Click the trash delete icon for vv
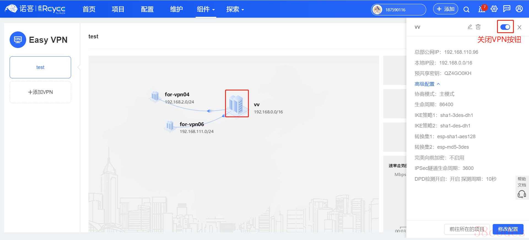The image size is (529, 240). [x=478, y=27]
